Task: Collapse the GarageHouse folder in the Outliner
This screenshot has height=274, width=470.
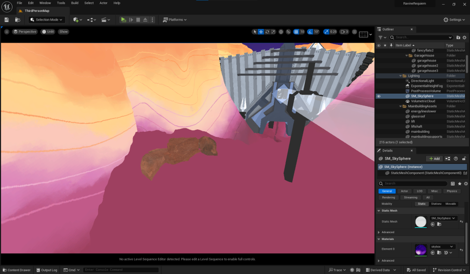Action: (x=407, y=56)
